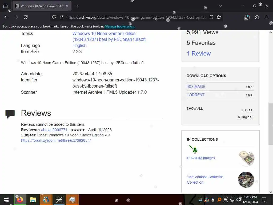This screenshot has width=273, height=205.
Task: Click the Firefox taskbar icon
Action: click(20, 200)
